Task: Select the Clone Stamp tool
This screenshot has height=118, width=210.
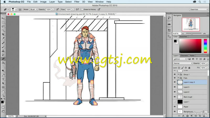Action: 3,51
